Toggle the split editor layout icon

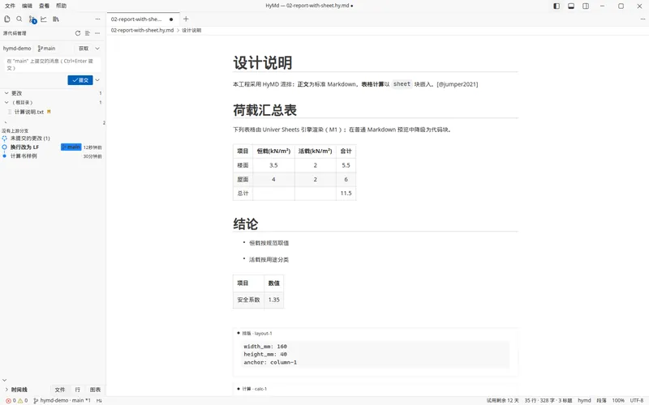point(586,6)
